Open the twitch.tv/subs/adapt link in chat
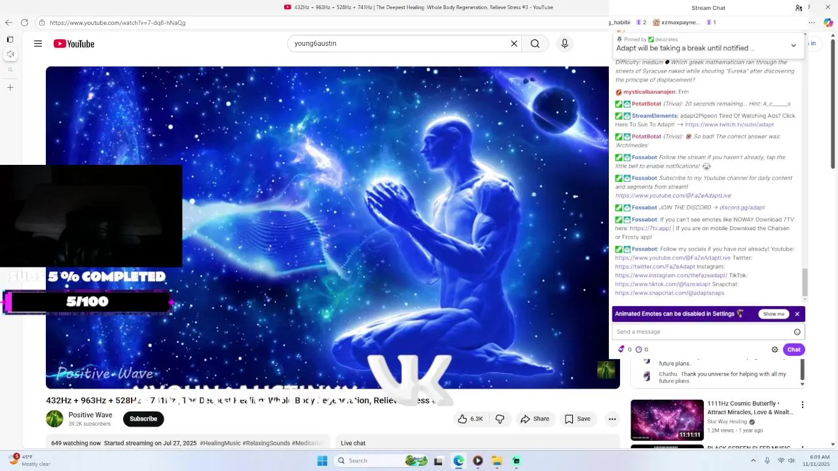 tap(729, 124)
